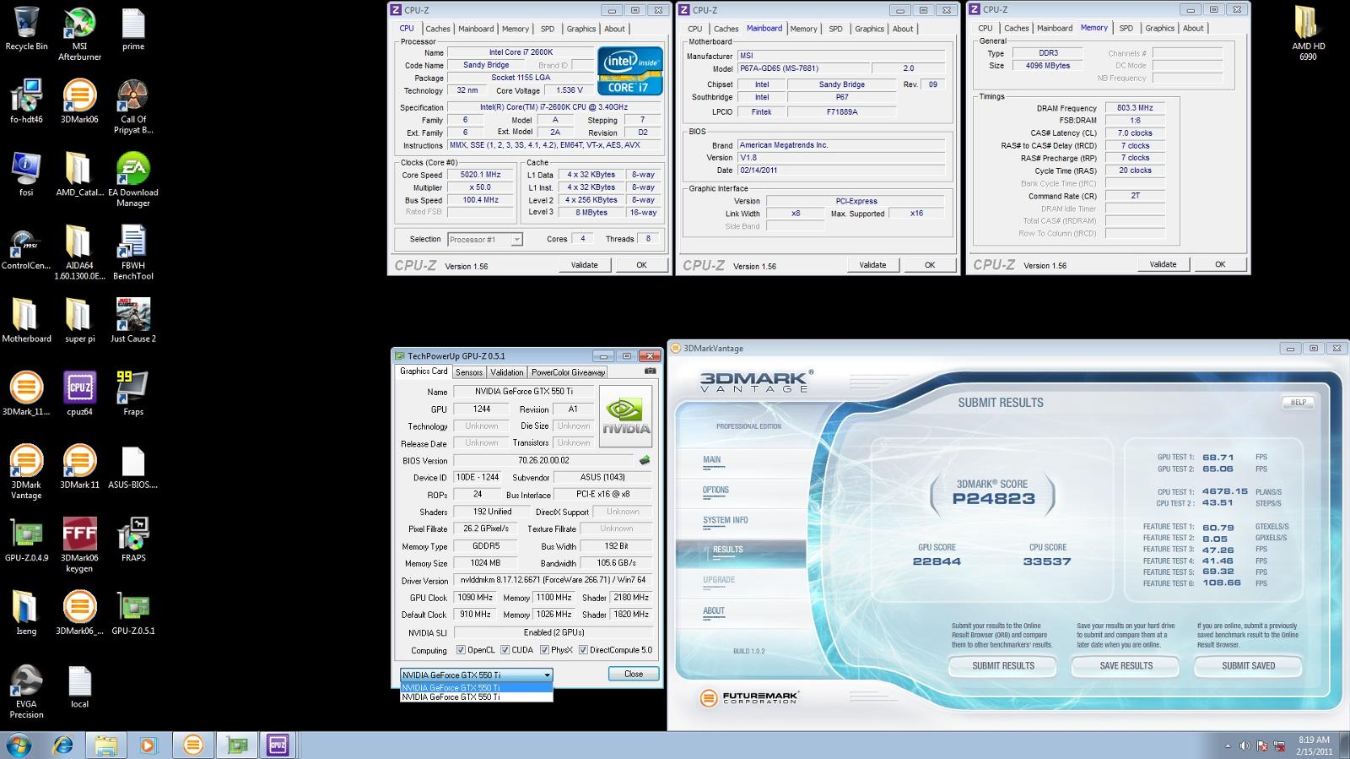
Task: Open GPU selection dropdown in GPU-Z
Action: pyautogui.click(x=477, y=675)
